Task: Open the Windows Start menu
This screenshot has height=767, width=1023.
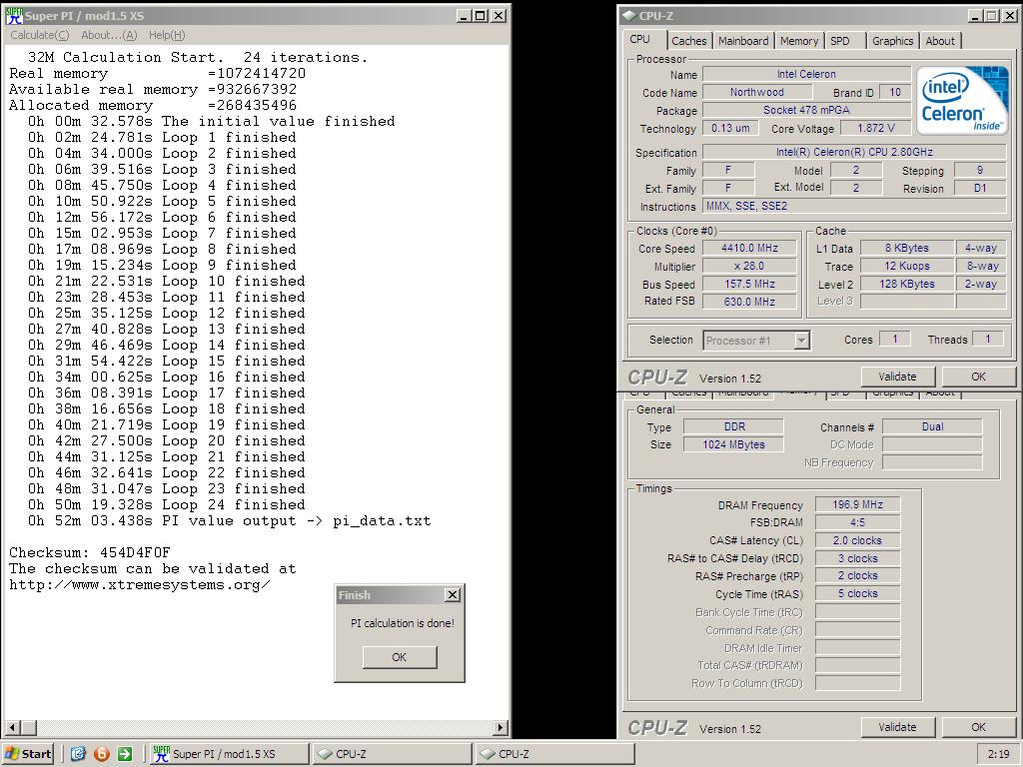Action: [29, 754]
